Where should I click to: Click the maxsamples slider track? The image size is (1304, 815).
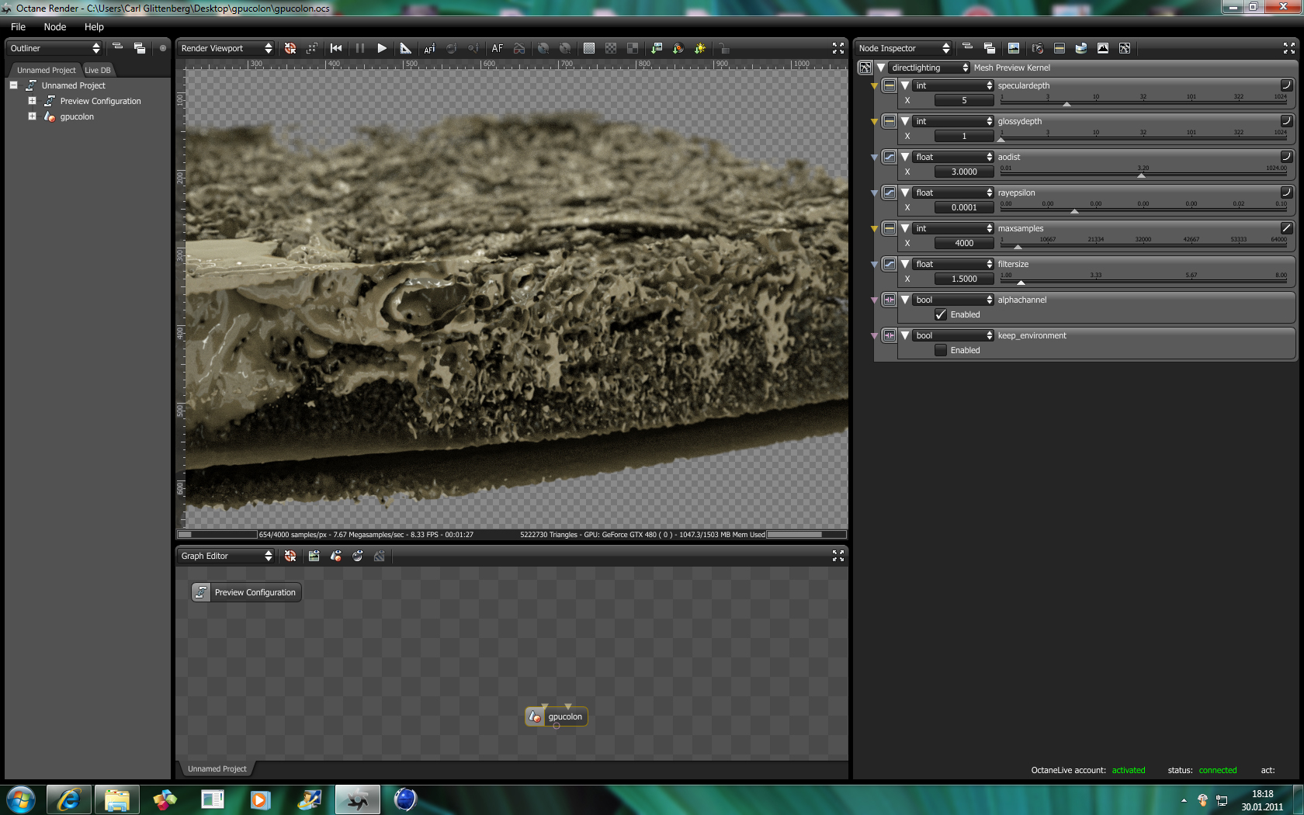click(x=1143, y=247)
